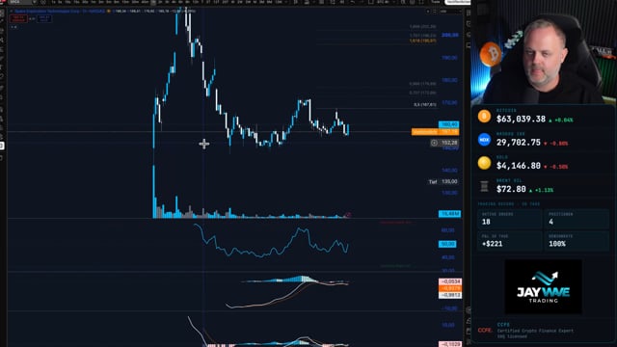The width and height of the screenshot is (617, 347).
Task: Open the win rate card showing 100%
Action: (x=577, y=241)
